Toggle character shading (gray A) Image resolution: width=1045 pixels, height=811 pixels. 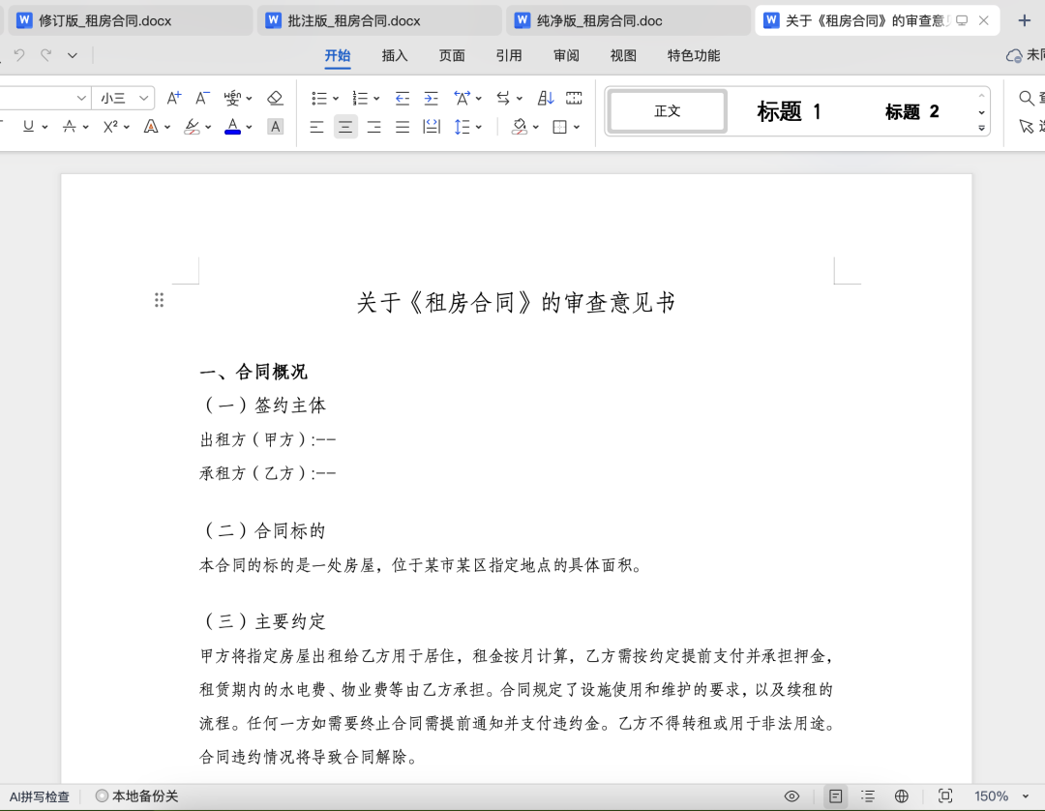275,127
